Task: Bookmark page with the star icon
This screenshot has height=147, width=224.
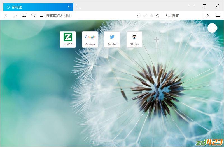Action: point(152,15)
